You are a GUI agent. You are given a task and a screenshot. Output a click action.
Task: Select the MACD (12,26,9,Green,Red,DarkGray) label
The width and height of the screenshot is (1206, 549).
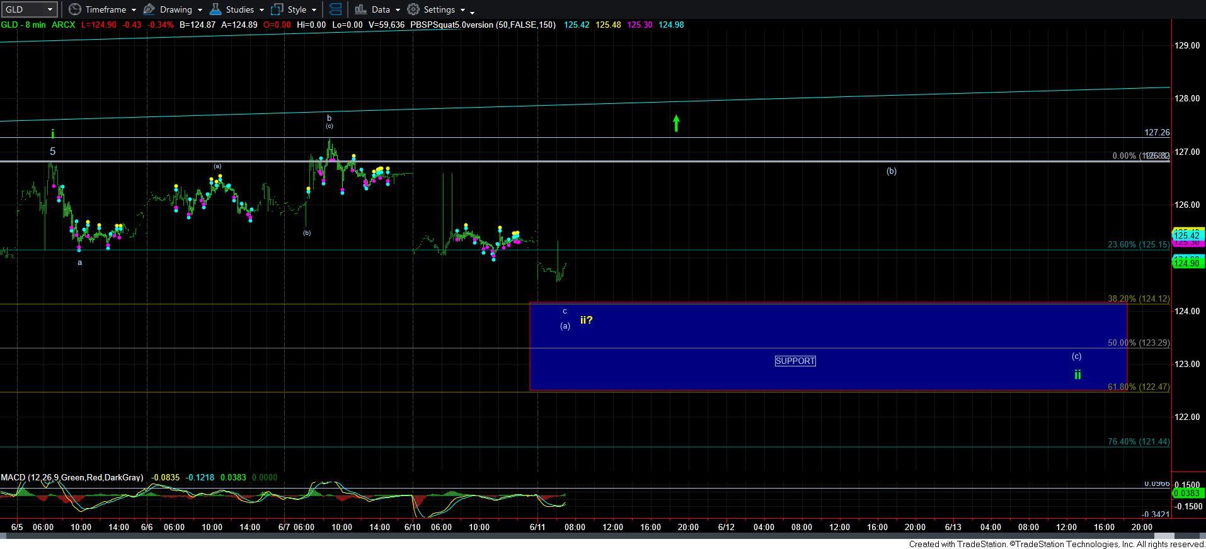click(x=72, y=477)
